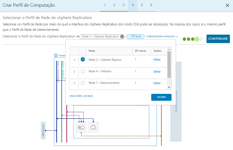Select Rede 4 – vMotion radio button
Viewport: 233px width, 150px height.
[83, 72]
